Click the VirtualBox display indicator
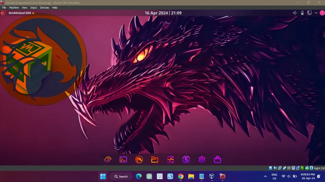 [x=293, y=168]
